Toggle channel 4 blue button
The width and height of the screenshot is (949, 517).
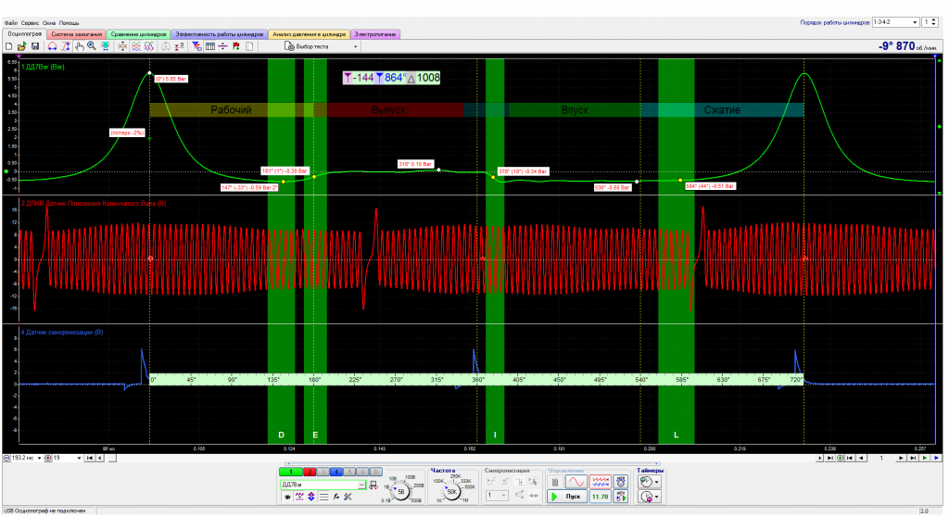tap(336, 472)
